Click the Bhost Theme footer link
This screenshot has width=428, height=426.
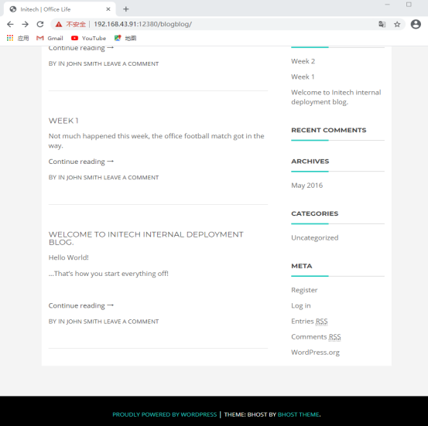298,414
